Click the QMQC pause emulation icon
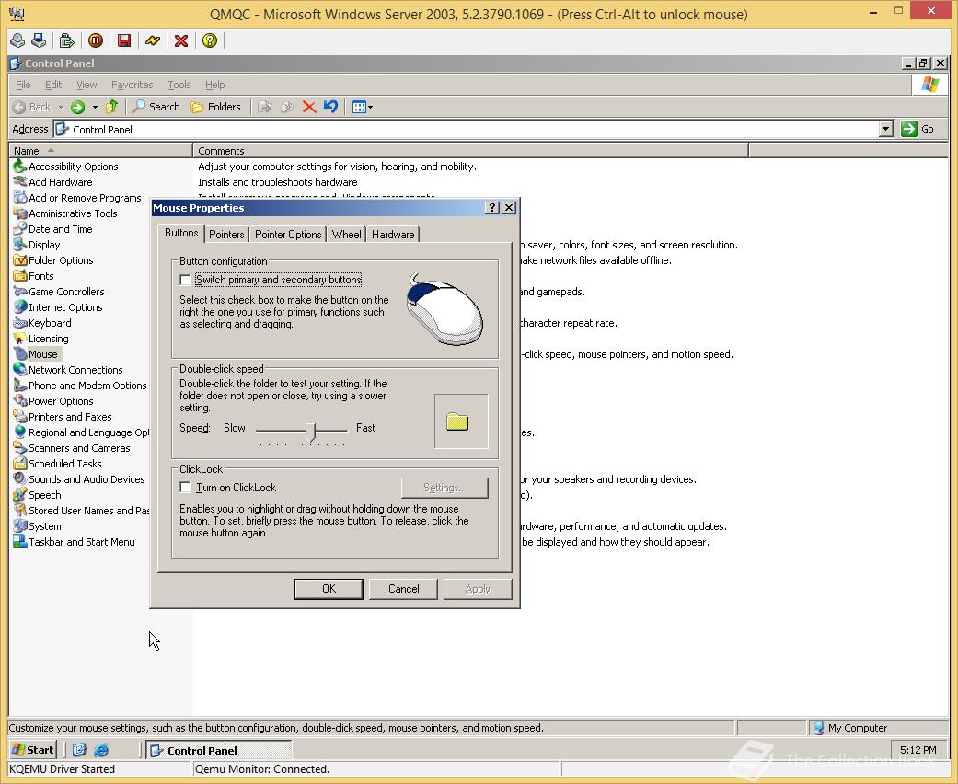Viewport: 958px width, 784px height. (x=96, y=40)
